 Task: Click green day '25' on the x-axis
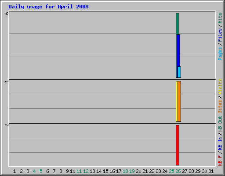coord(171,171)
